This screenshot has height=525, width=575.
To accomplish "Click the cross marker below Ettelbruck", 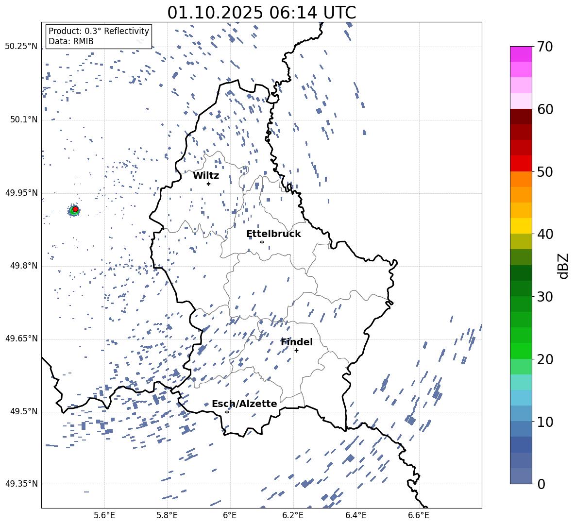I will pos(262,242).
